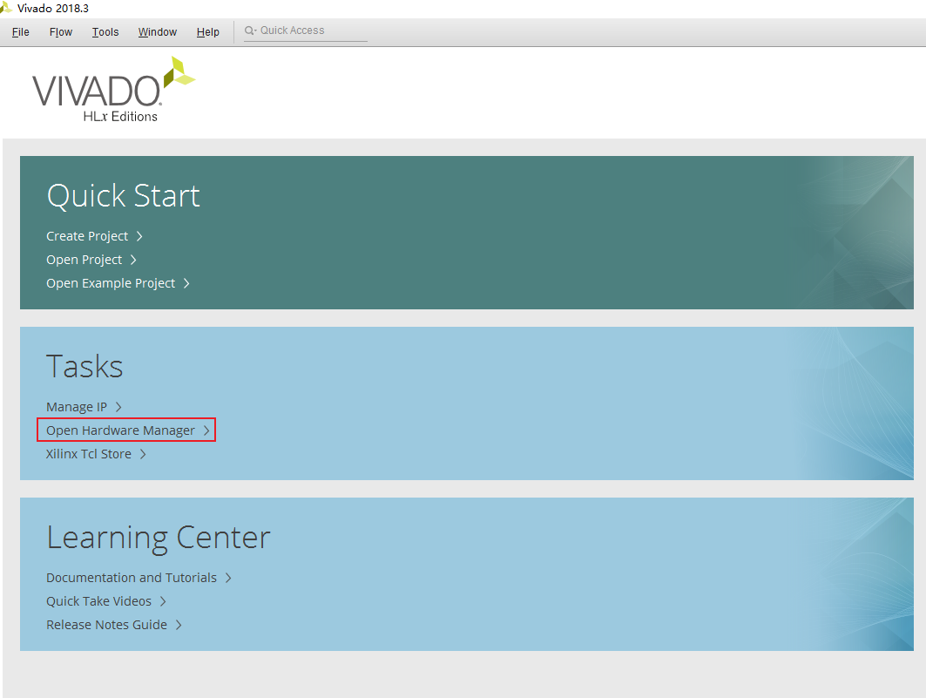Open Documentation and Tutorials

(x=132, y=578)
